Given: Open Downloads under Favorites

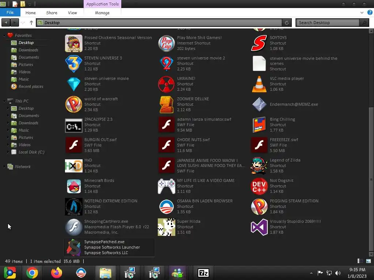Looking at the screenshot, I should (x=28, y=50).
